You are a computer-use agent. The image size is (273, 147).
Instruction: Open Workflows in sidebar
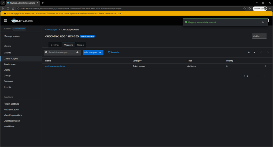coord(9,127)
